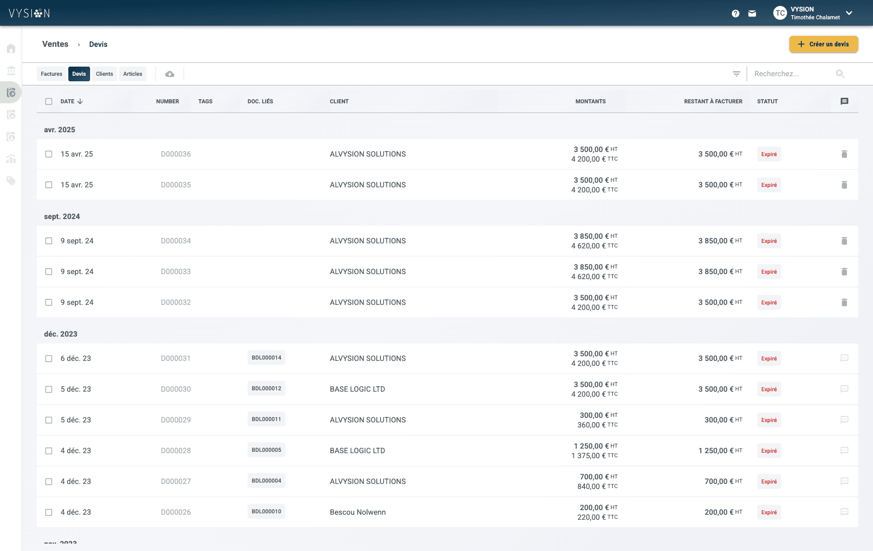
Task: Open comment icon for quote D000026
Action: 845,512
